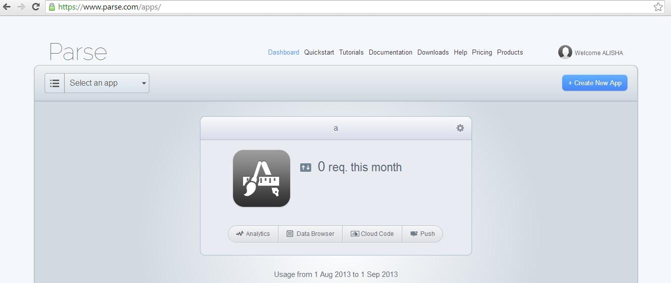The image size is (671, 283).
Task: Go to Dashboard in top navigation
Action: click(284, 52)
